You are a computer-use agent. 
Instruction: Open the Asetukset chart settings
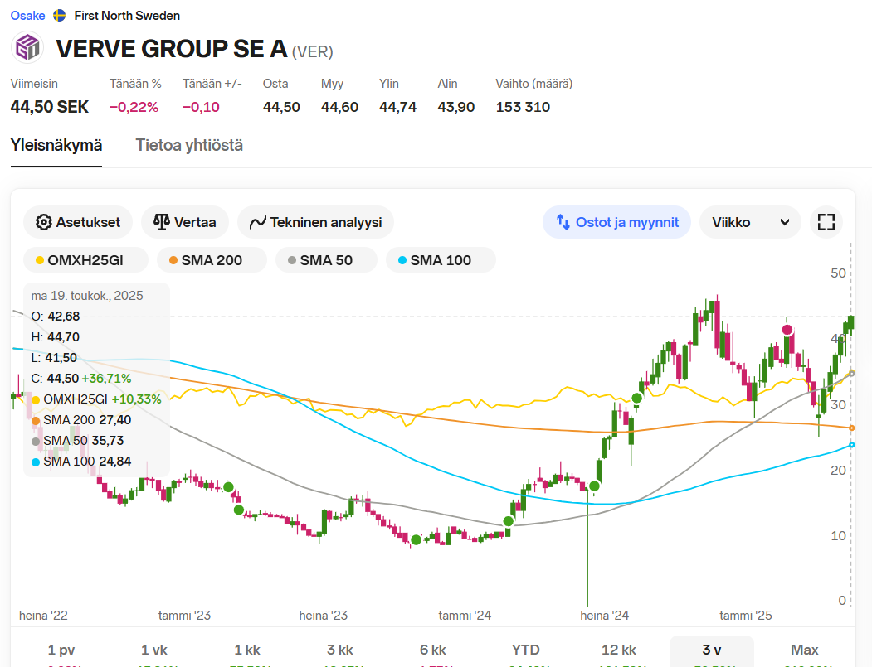[78, 222]
